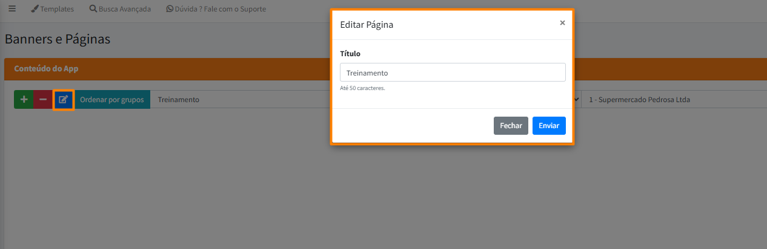Image resolution: width=767 pixels, height=249 pixels.
Task: Open the Supermercado Pedrosa Ltda dropdown
Action: pos(666,100)
